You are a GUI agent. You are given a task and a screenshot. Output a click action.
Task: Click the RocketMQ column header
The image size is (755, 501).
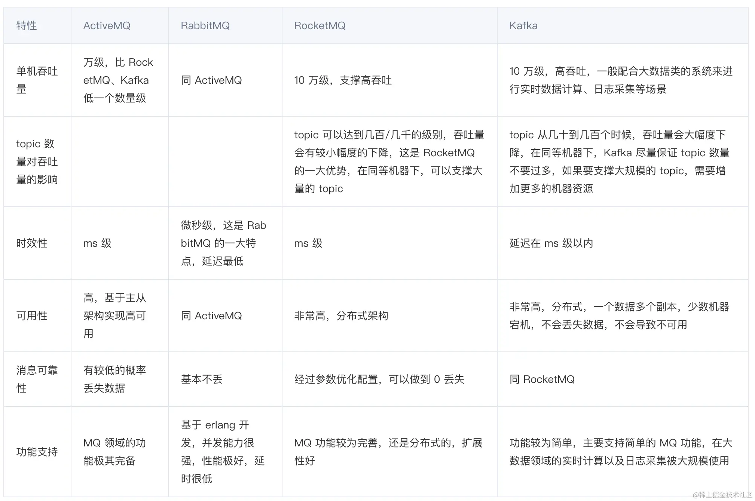(x=320, y=25)
